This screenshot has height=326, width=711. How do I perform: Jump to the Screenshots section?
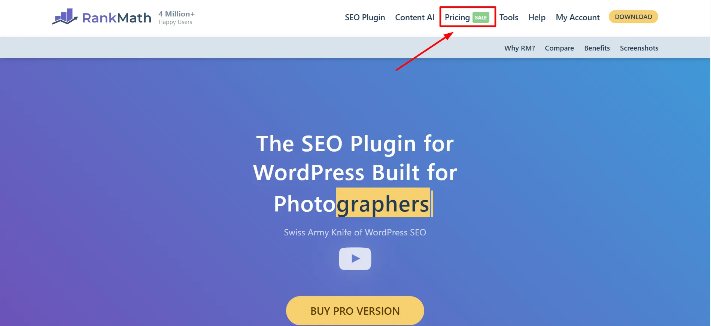click(639, 48)
